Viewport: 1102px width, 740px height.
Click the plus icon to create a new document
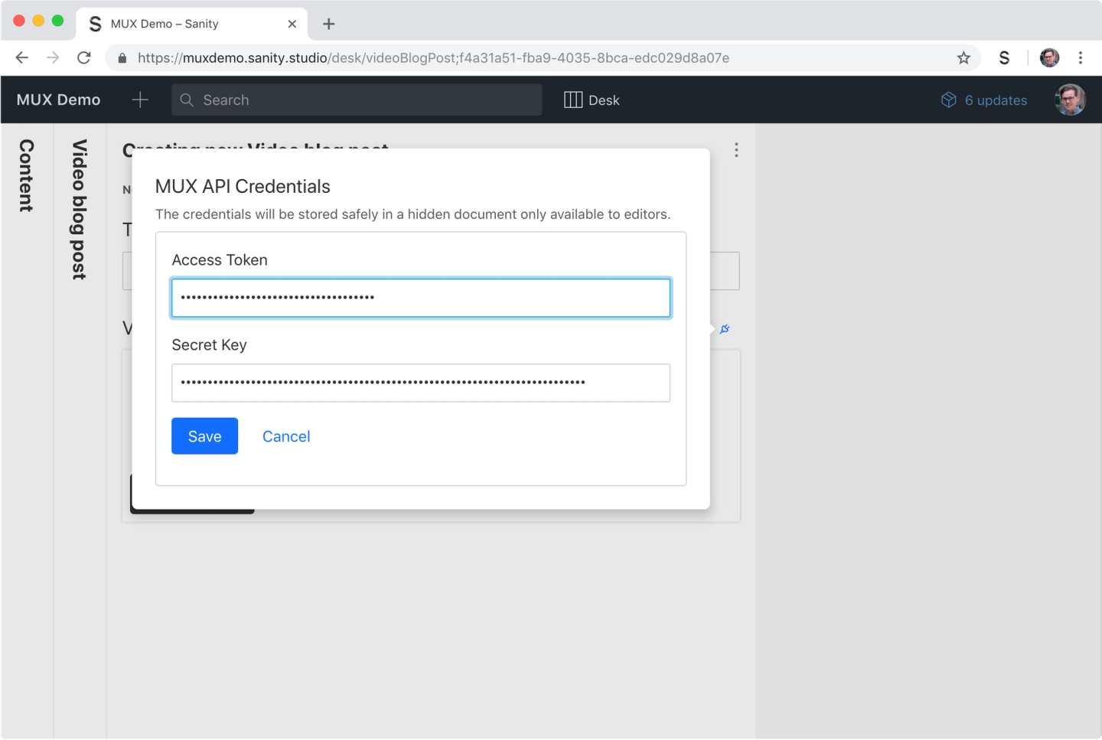[x=140, y=99]
